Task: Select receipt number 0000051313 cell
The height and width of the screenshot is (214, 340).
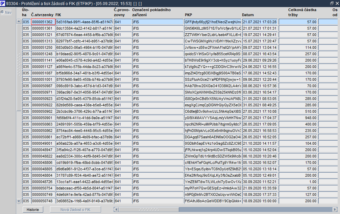Action: (43, 41)
